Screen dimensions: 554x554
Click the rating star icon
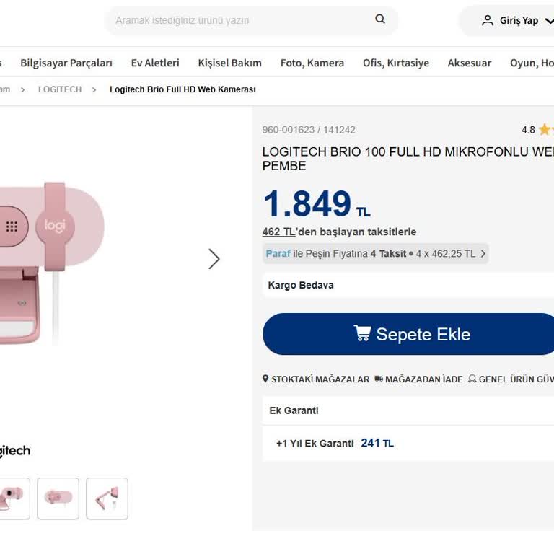click(544, 130)
